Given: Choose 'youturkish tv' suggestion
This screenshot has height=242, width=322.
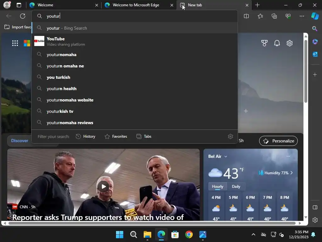Looking at the screenshot, I should (135, 111).
